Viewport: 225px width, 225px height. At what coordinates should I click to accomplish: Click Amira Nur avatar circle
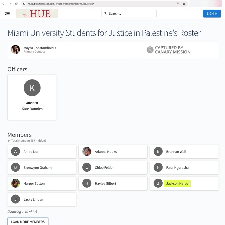tap(15, 151)
